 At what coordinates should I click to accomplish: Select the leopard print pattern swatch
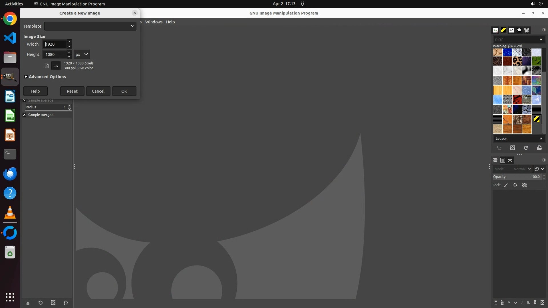(x=517, y=61)
